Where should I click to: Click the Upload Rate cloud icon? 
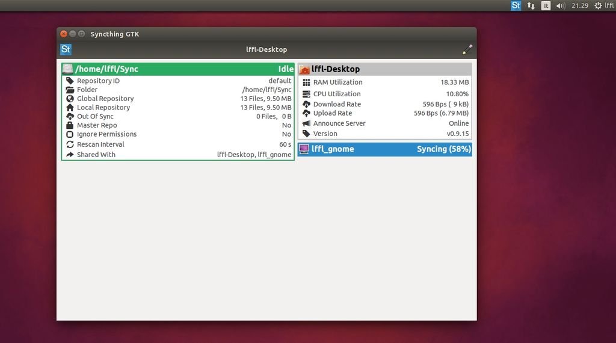[x=306, y=113]
